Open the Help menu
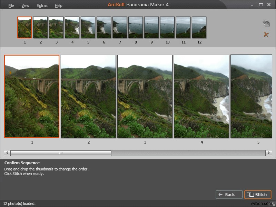The image size is (276, 207). (58, 6)
